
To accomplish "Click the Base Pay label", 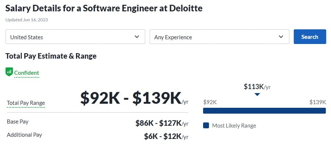I will click(x=18, y=122).
